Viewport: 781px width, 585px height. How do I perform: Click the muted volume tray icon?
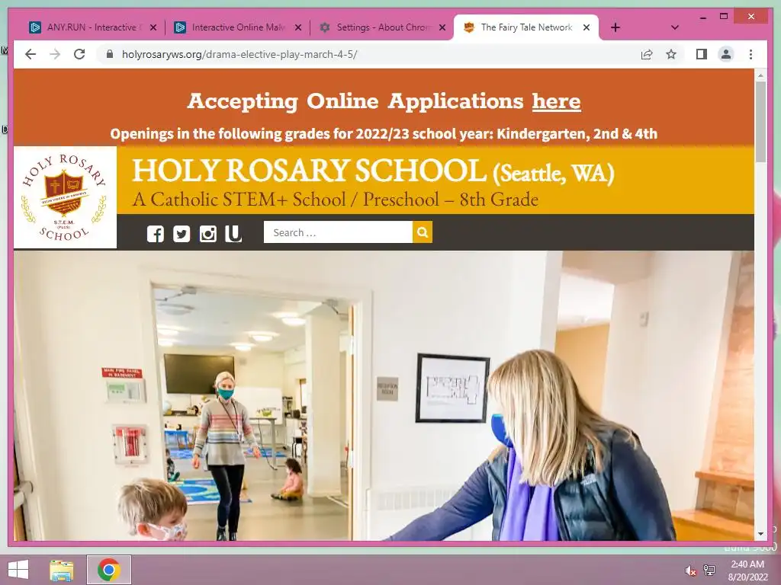click(690, 571)
